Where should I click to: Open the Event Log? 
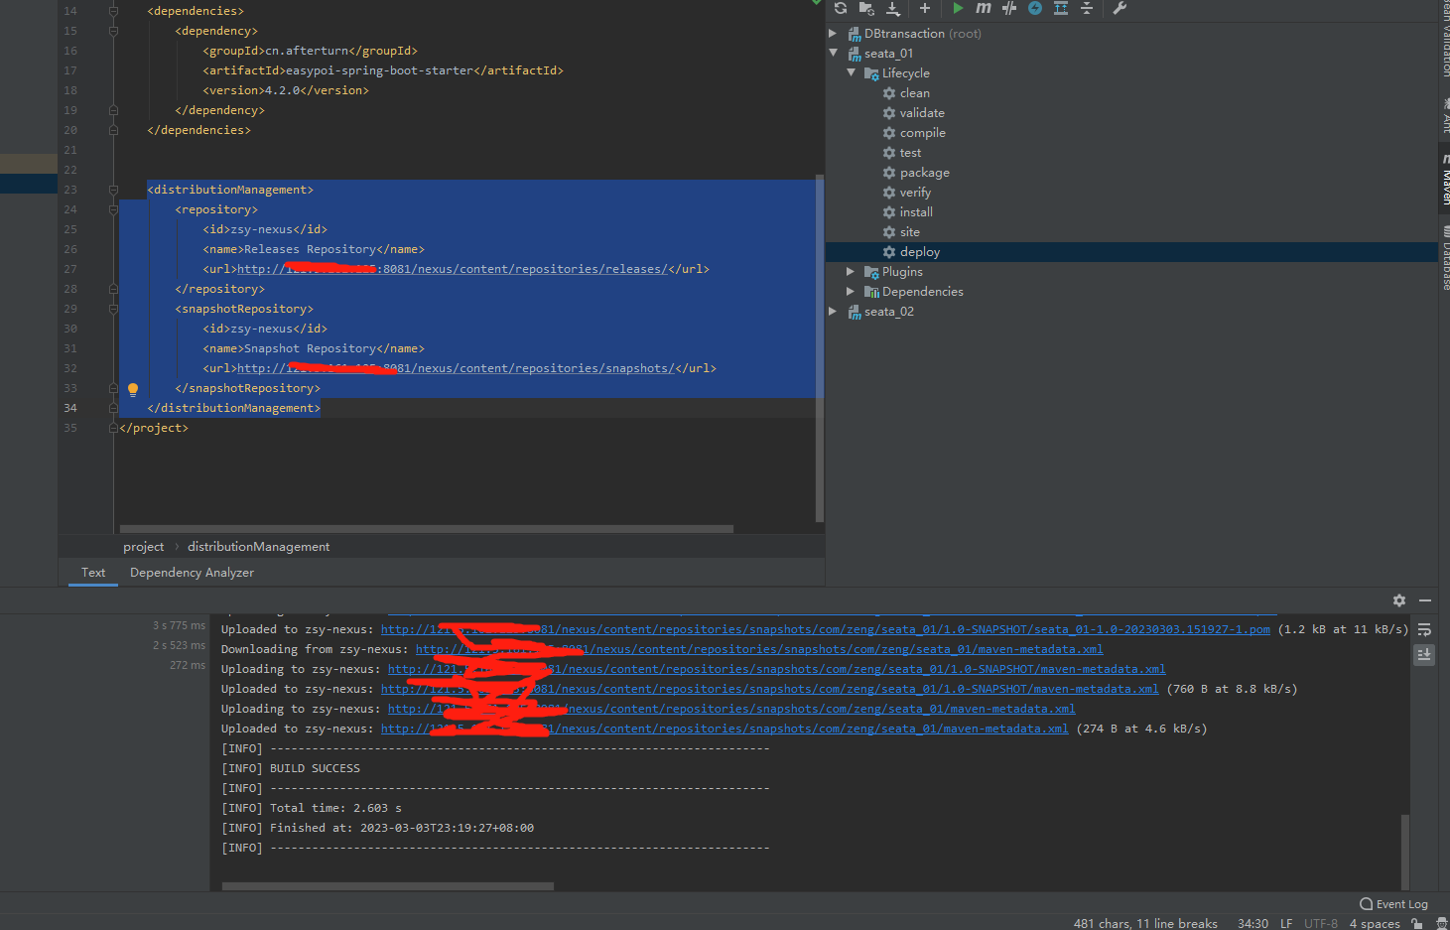(x=1393, y=904)
